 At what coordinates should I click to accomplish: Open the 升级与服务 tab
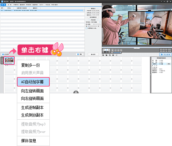54,5
